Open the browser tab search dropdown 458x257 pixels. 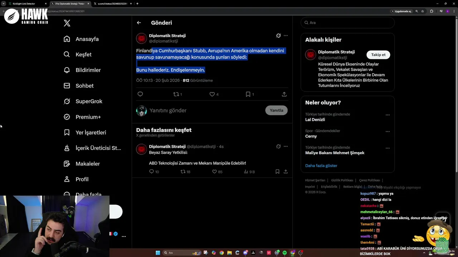3,4
